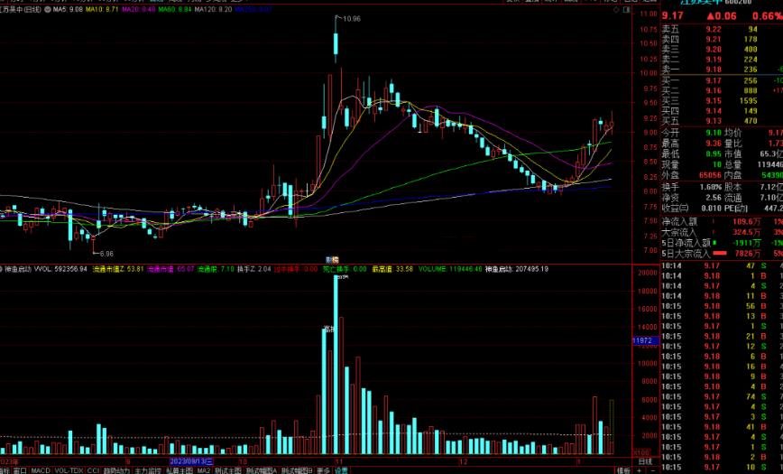This screenshot has height=474, width=783.
Task: Open the 更多 indicators tab
Action: (324, 470)
